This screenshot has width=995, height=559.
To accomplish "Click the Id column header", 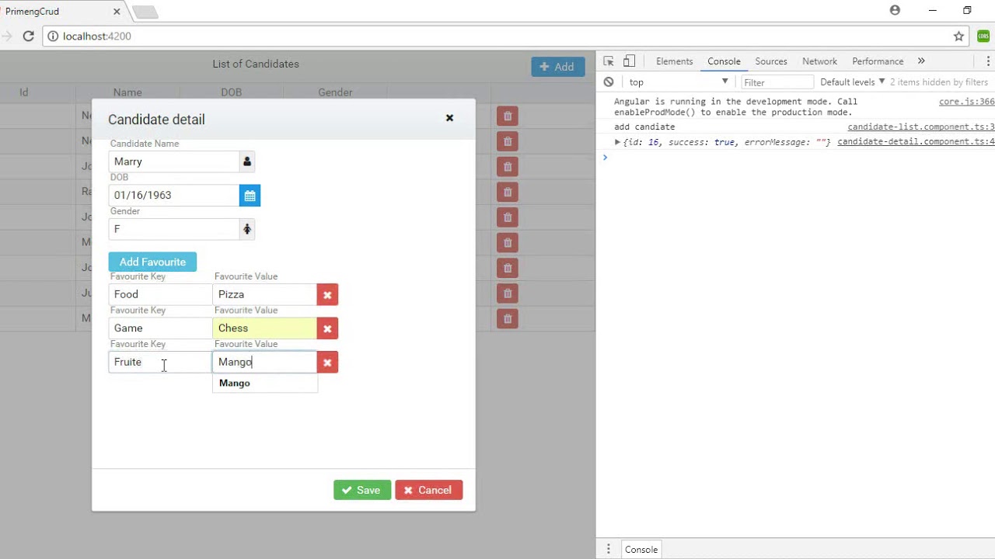I will pos(24,92).
